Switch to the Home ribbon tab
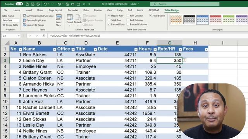The image size is (248, 139). [17, 10]
